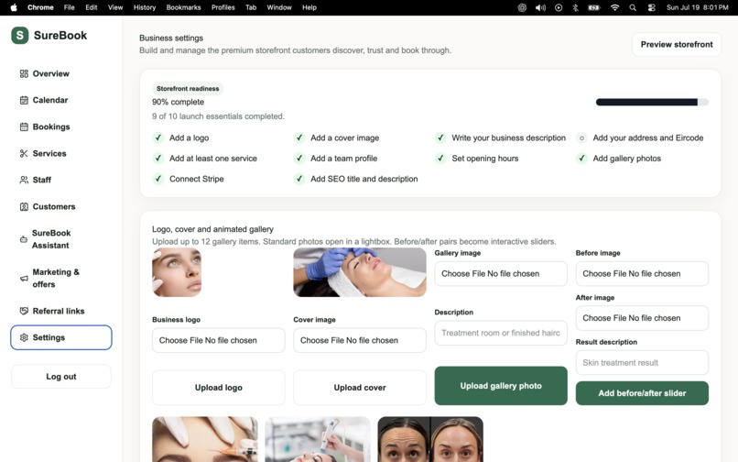Click the Log out button
This screenshot has height=462, width=738.
click(61, 376)
